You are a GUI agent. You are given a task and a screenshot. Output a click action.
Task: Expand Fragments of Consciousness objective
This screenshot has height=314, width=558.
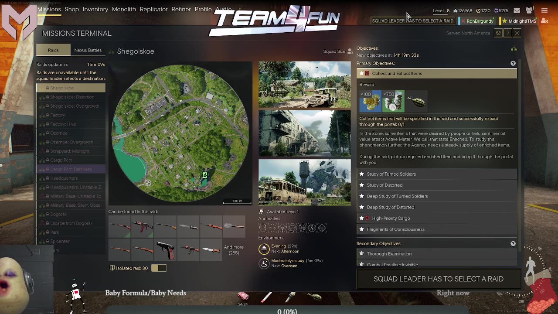437,229
